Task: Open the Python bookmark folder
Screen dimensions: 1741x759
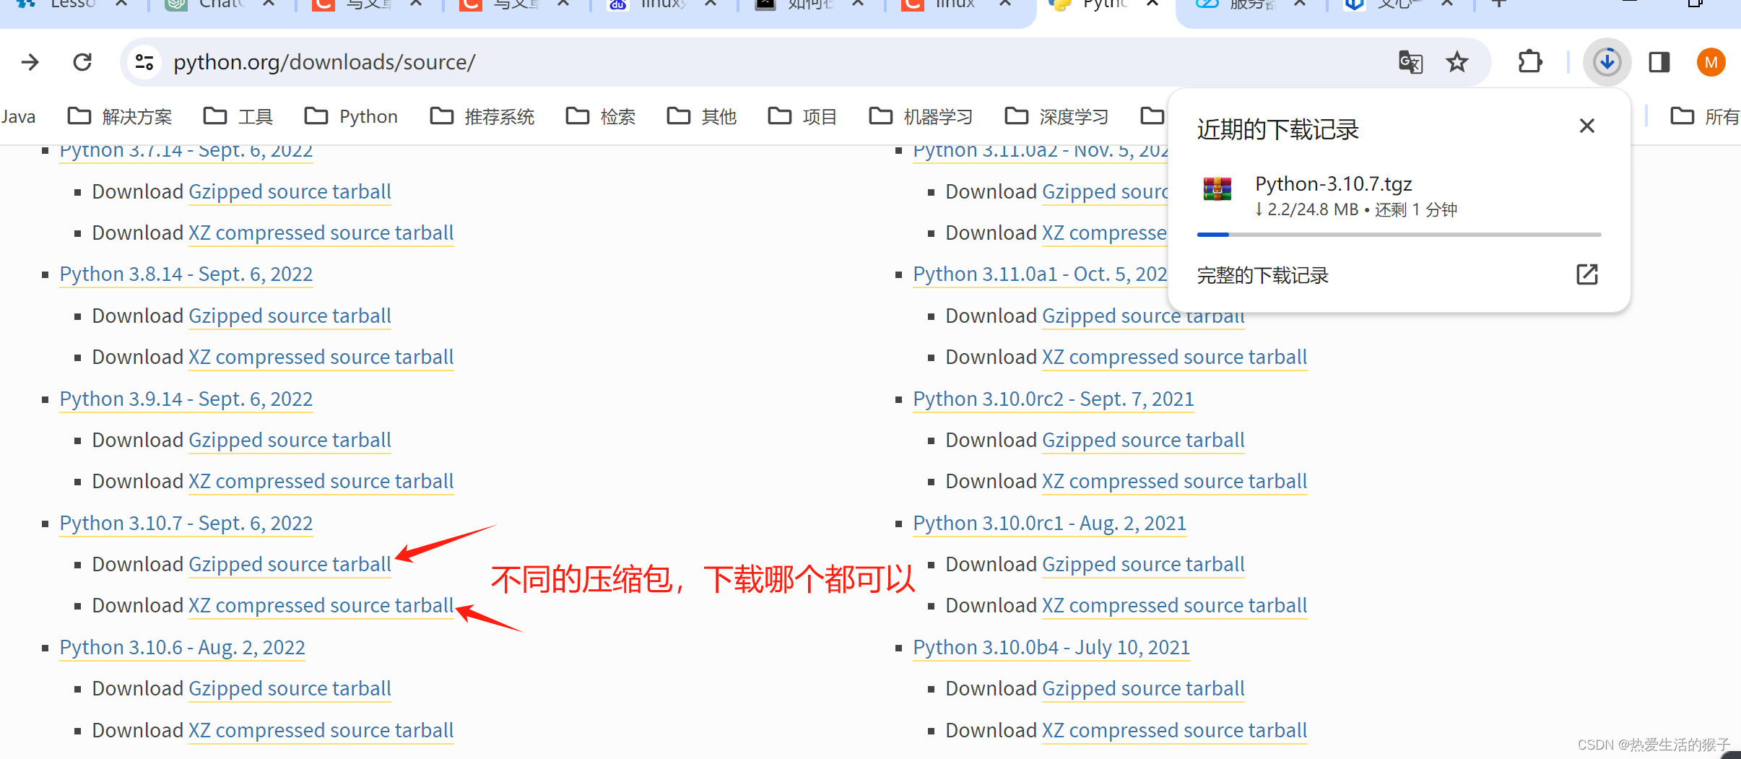Action: pos(351,116)
